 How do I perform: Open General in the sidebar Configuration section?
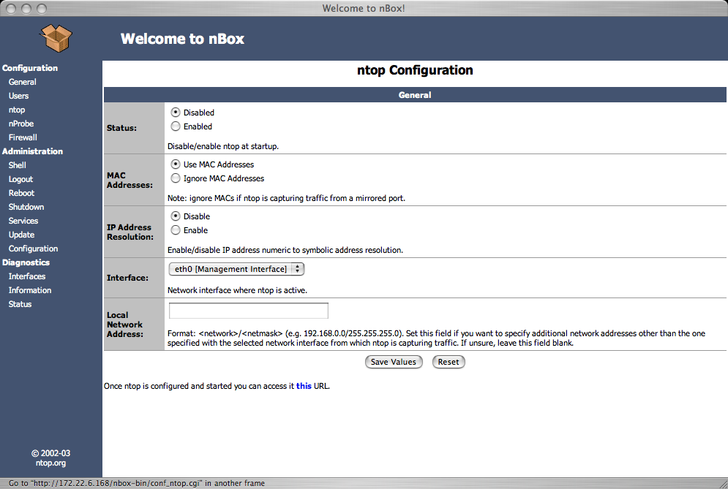[22, 82]
